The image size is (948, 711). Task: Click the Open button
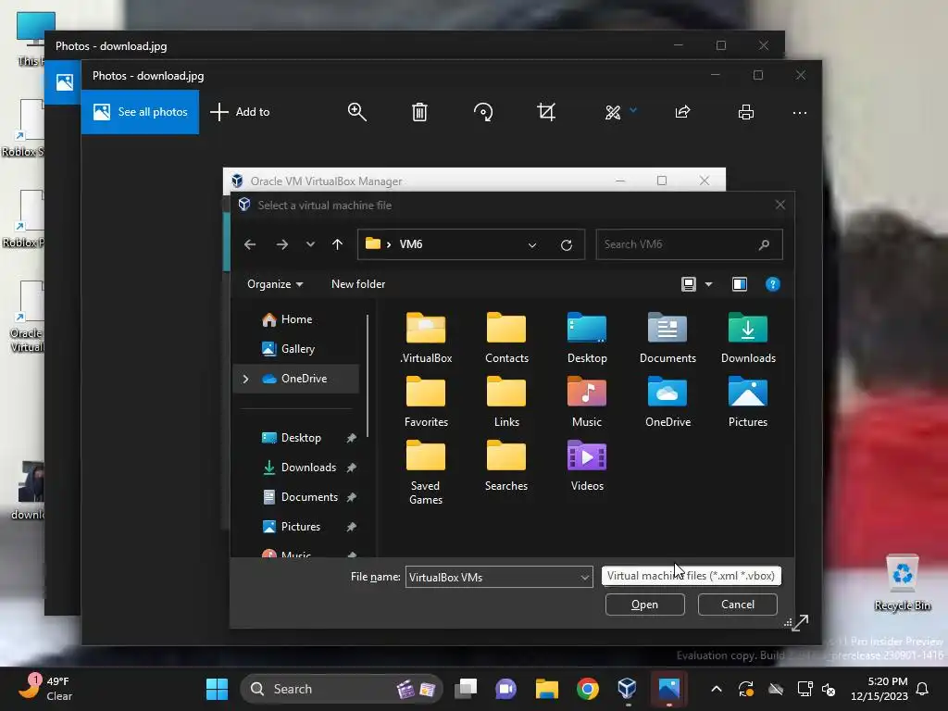[x=644, y=605]
